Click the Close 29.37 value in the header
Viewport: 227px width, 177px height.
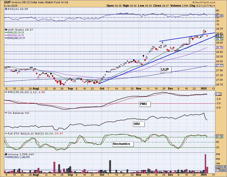click(x=161, y=6)
